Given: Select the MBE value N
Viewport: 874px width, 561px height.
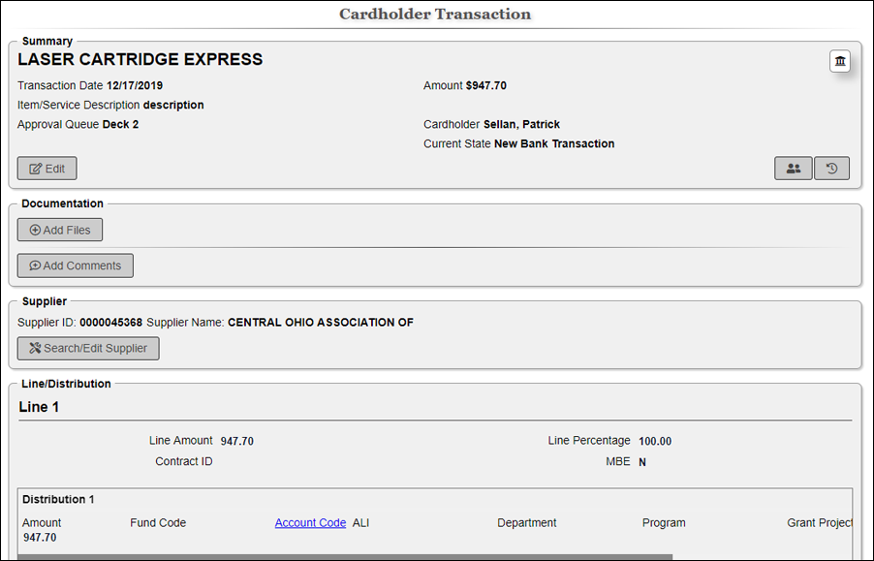Looking at the screenshot, I should click(642, 462).
